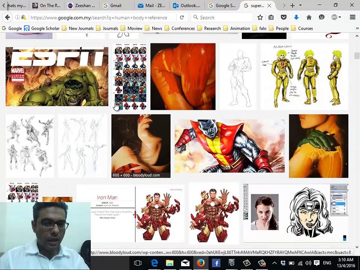List all tabs dropdown arrow

point(300,5)
